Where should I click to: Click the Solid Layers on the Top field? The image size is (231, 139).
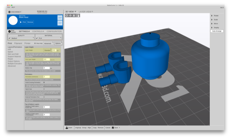(x=47, y=107)
